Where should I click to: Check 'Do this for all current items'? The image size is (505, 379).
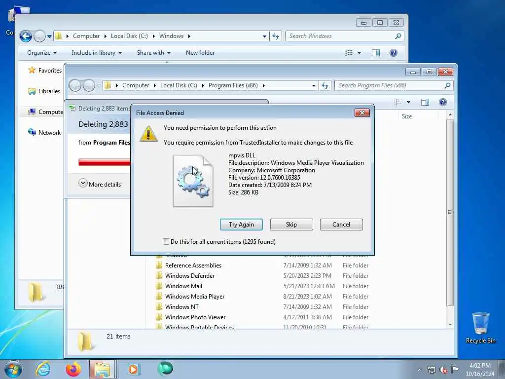pyautogui.click(x=166, y=242)
